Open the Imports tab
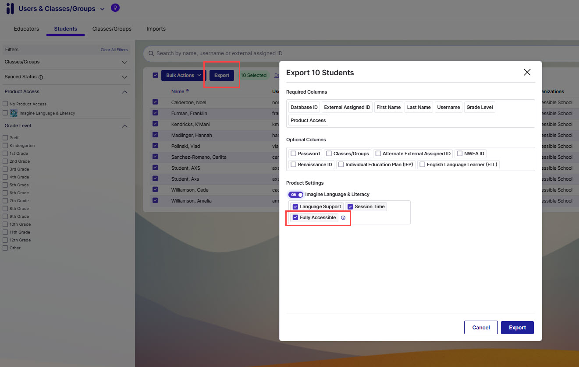The height and width of the screenshot is (367, 579). (156, 29)
